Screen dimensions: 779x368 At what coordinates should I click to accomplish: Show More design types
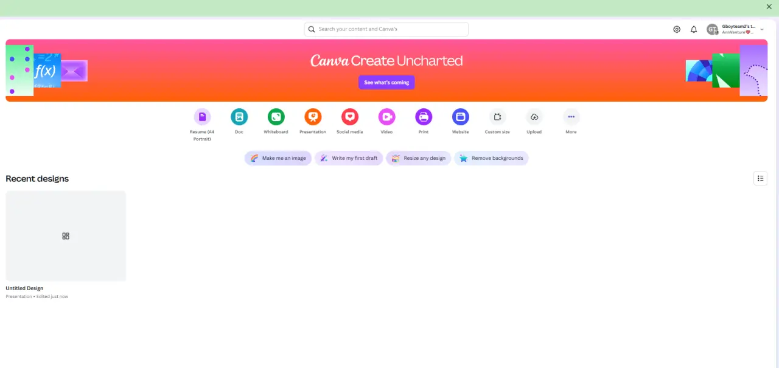click(571, 117)
